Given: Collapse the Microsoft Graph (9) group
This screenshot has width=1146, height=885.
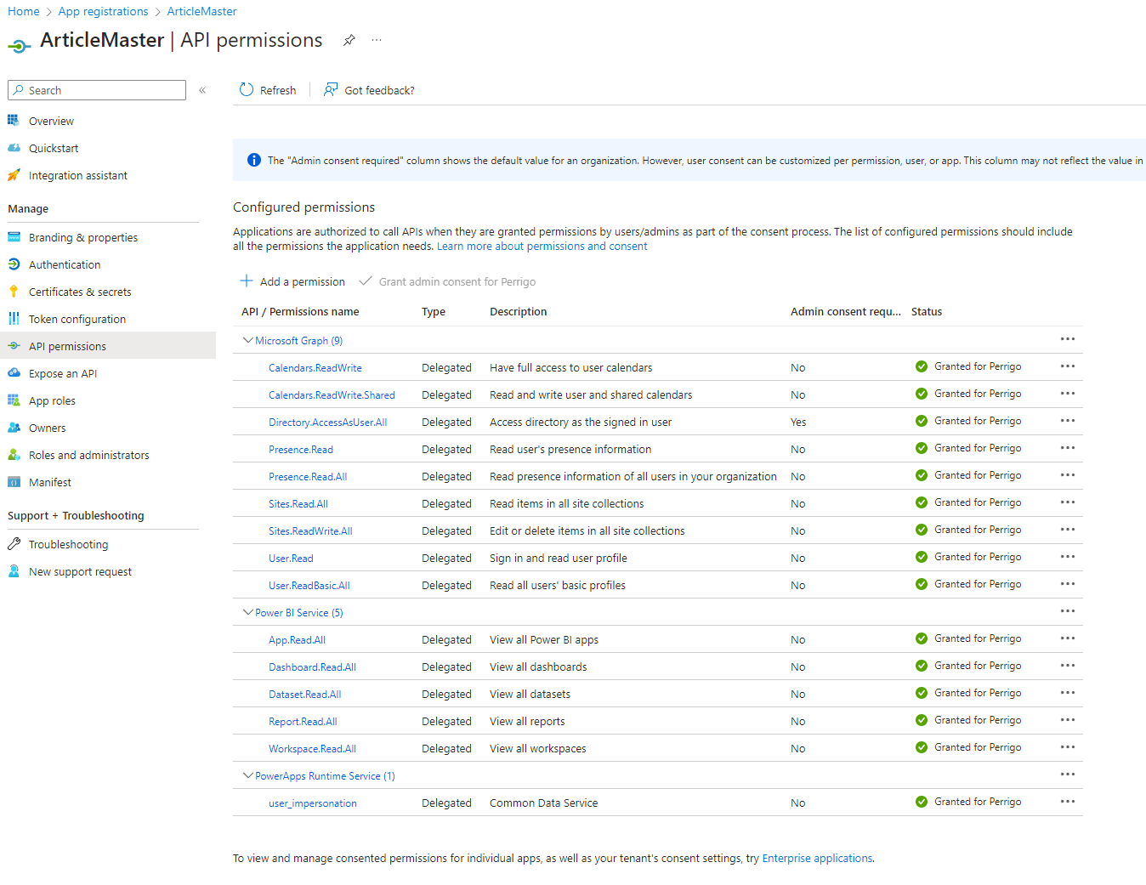Looking at the screenshot, I should click(247, 340).
